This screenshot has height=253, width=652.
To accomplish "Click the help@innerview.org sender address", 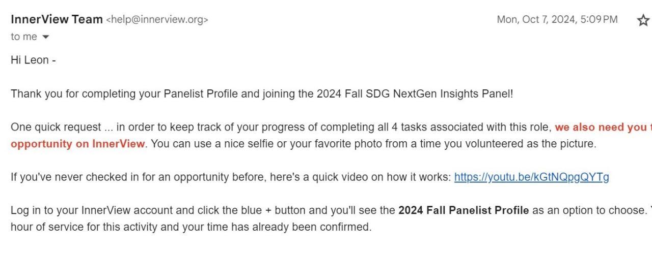I will coord(157,20).
